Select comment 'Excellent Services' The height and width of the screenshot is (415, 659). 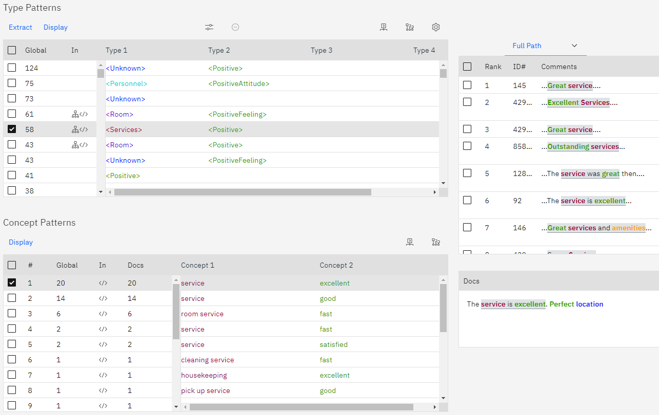(x=579, y=102)
